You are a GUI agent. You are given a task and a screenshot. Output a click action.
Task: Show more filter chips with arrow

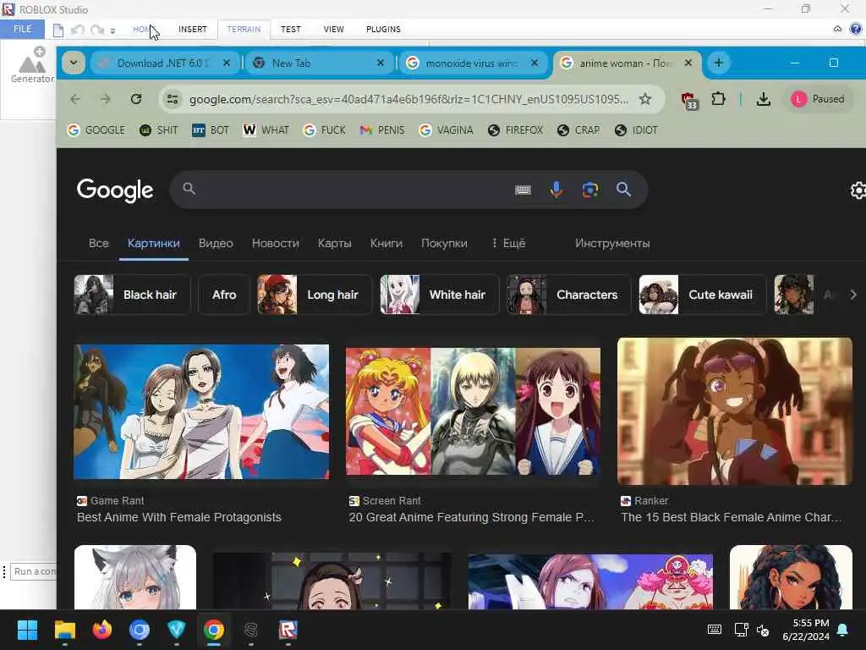(x=852, y=295)
